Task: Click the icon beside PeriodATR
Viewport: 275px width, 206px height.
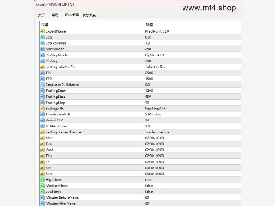Action: [x=42, y=120]
